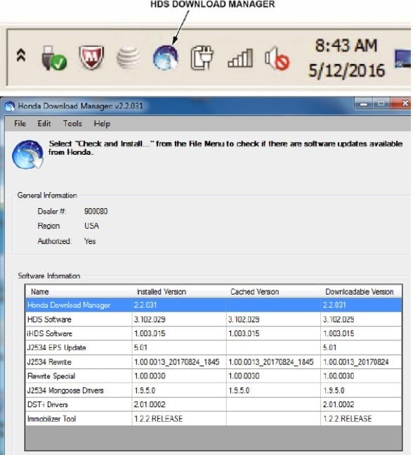Viewport: 413px width, 455px height.
Task: Open the Tools menu
Action: (73, 124)
